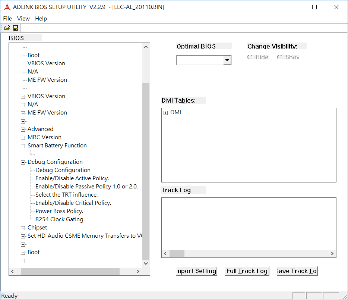Select Power Boss Policy item
This screenshot has height=300, width=348.
click(x=59, y=211)
